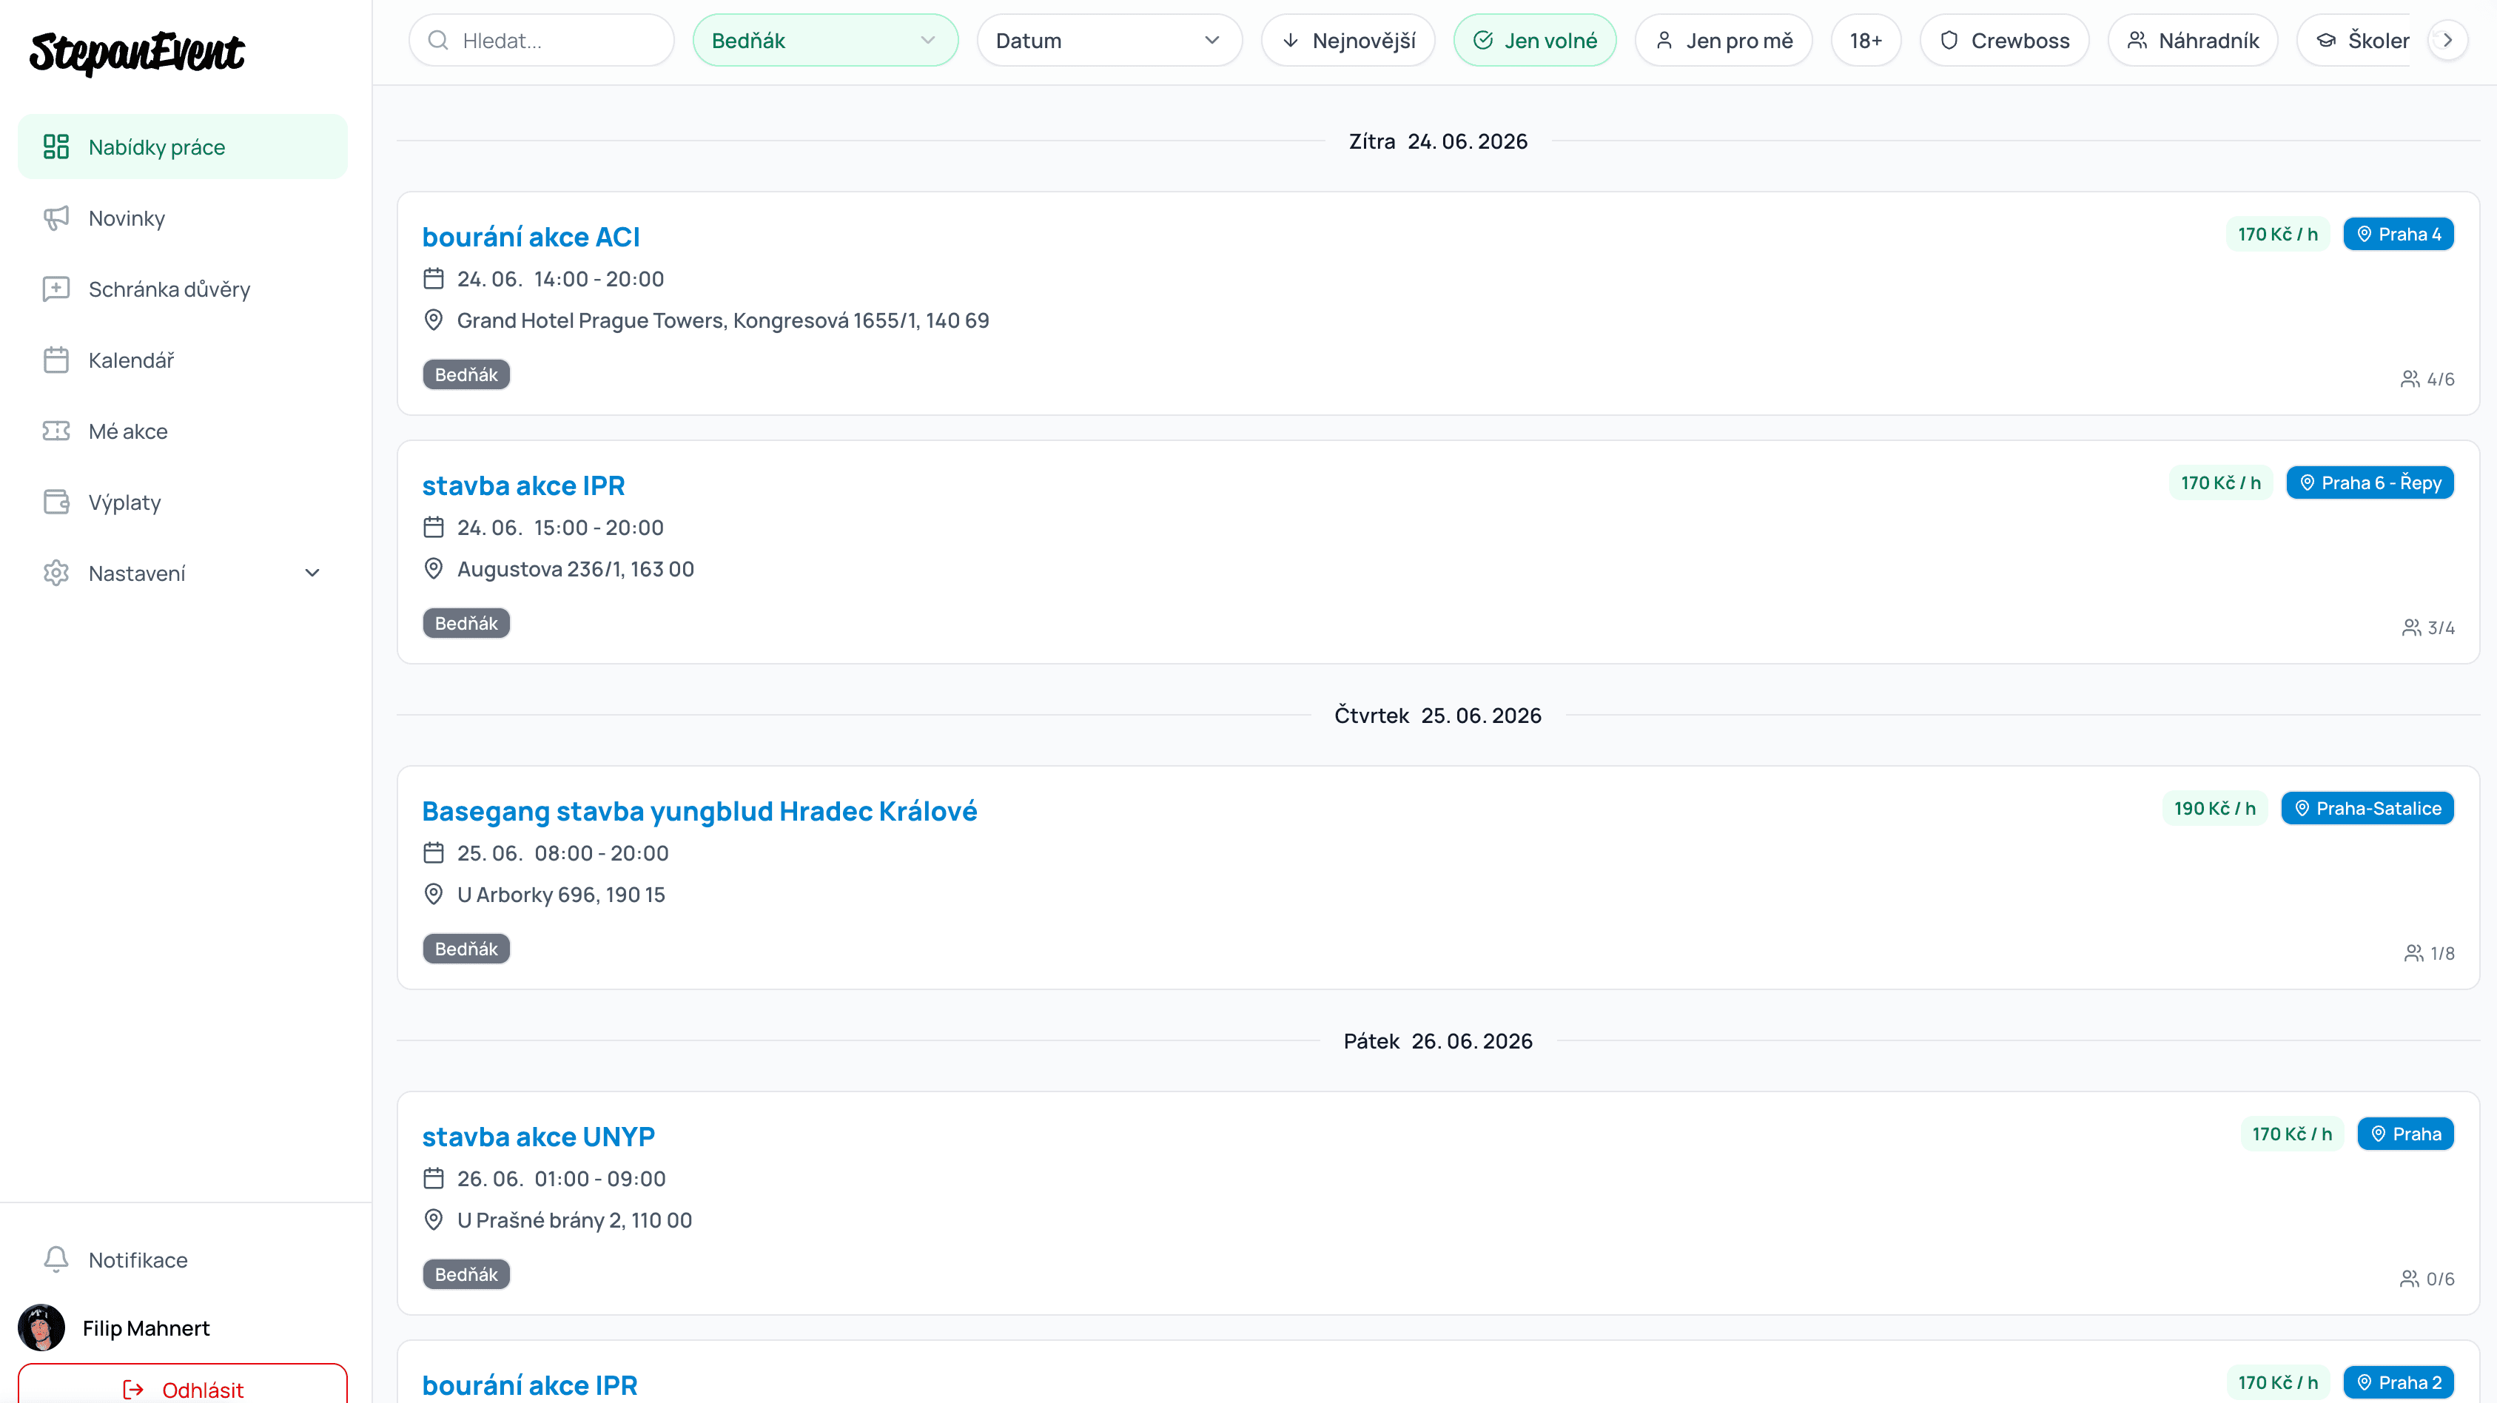Click the Notifikace bell icon
The width and height of the screenshot is (2497, 1403).
[x=56, y=1259]
